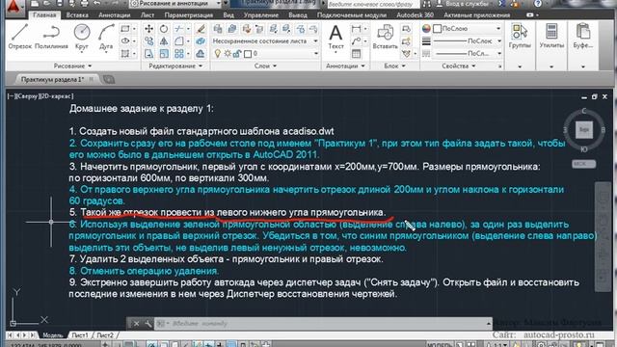
Task: Activate the Array tool
Action: coord(178,54)
